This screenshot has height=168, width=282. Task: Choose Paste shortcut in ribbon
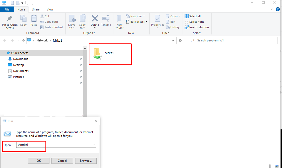click(x=52, y=27)
